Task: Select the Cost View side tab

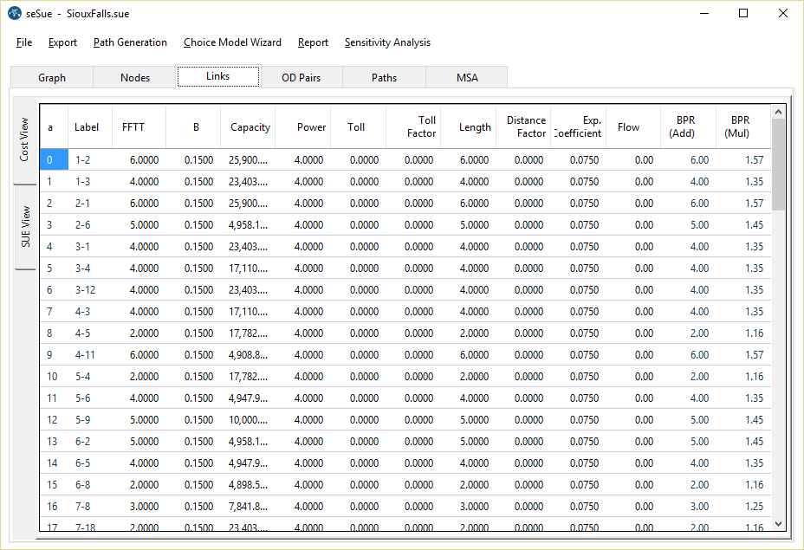Action: [24, 139]
